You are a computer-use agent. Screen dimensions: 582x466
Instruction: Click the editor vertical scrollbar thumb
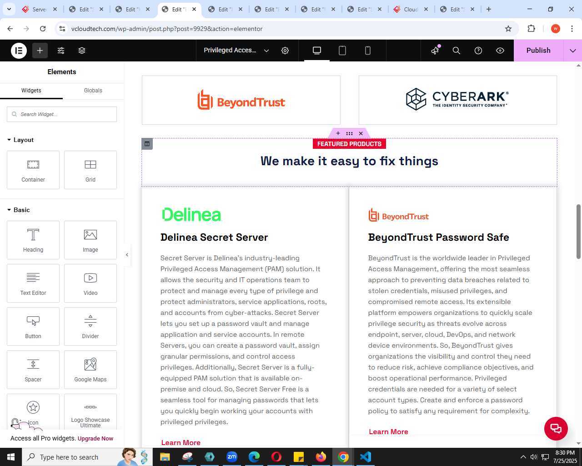578,232
